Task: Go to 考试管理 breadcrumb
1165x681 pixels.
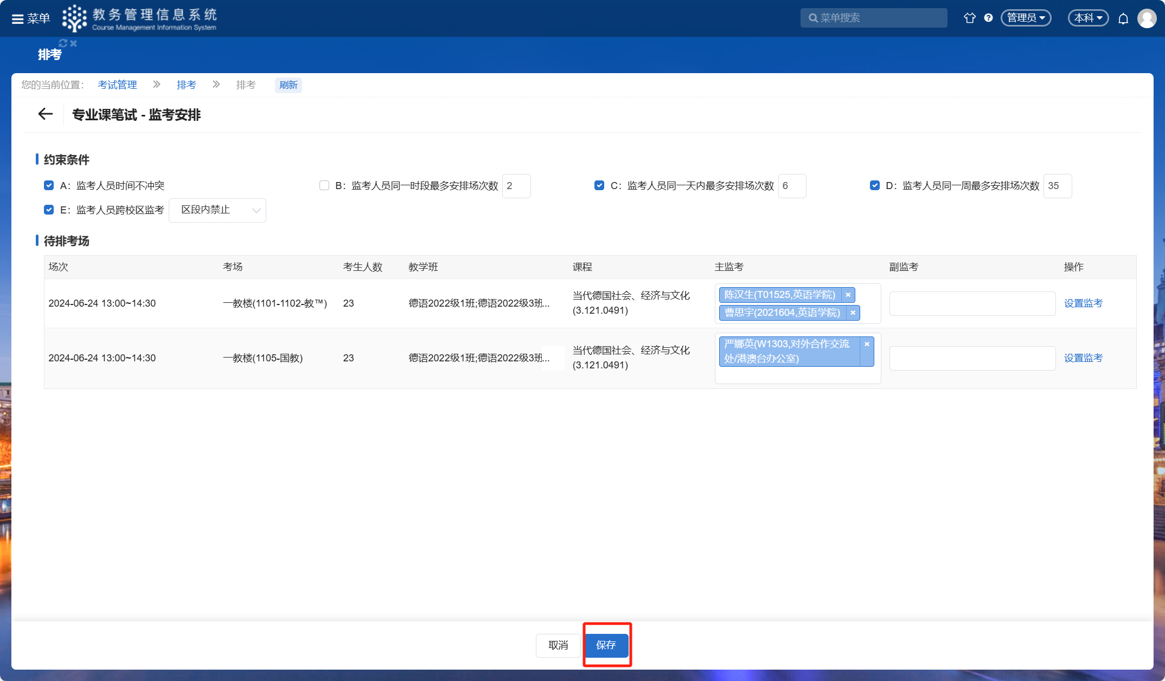Action: point(117,85)
